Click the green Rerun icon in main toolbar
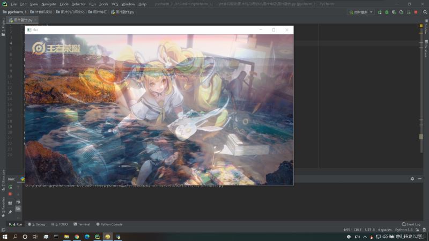 pyautogui.click(x=380, y=12)
